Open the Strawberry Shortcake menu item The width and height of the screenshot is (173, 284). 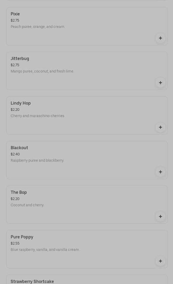coord(32,281)
